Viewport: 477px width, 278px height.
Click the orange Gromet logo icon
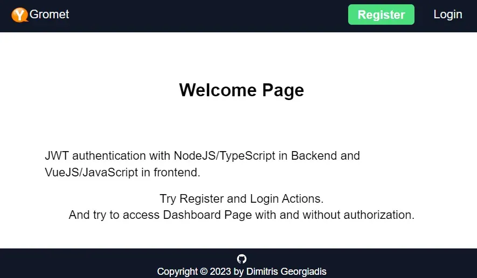19,15
